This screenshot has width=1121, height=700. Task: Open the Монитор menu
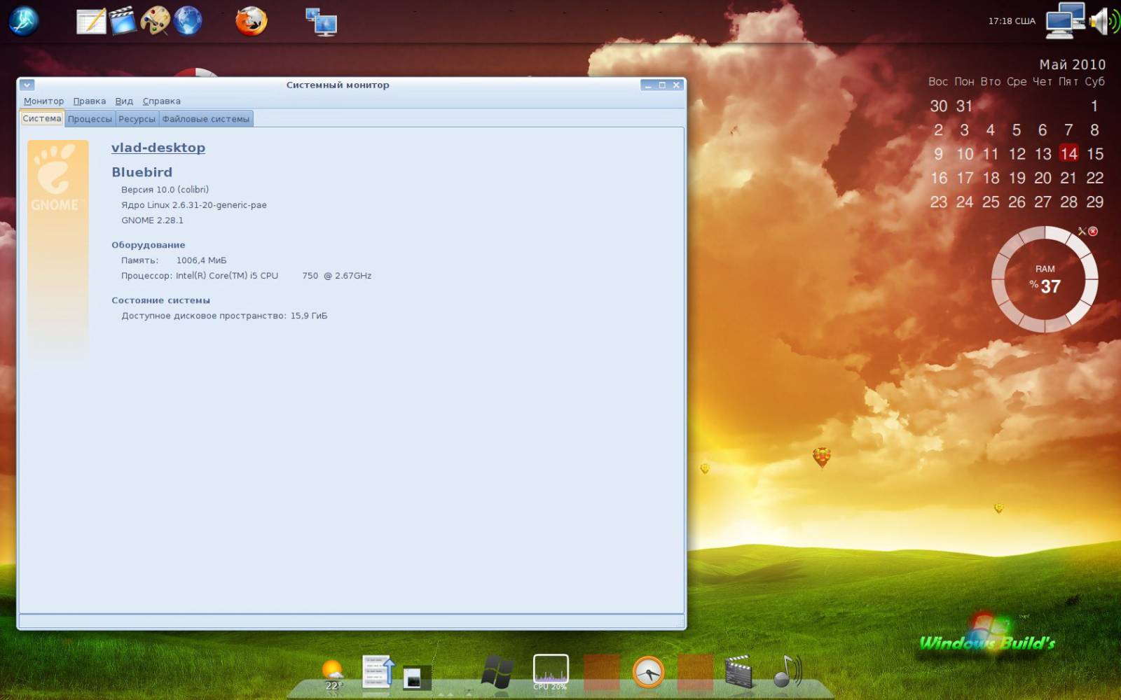(x=43, y=101)
